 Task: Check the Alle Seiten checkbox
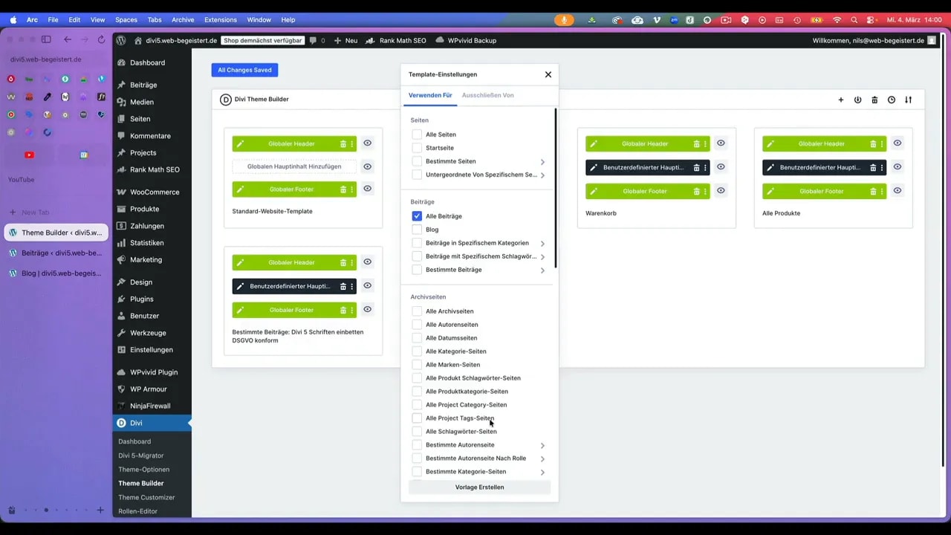[x=417, y=134]
